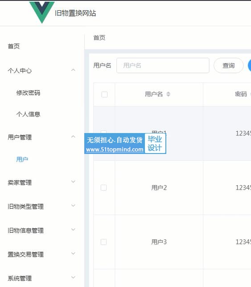
Task: Expand the 旧物信息管理 chevron
Action: point(73,230)
